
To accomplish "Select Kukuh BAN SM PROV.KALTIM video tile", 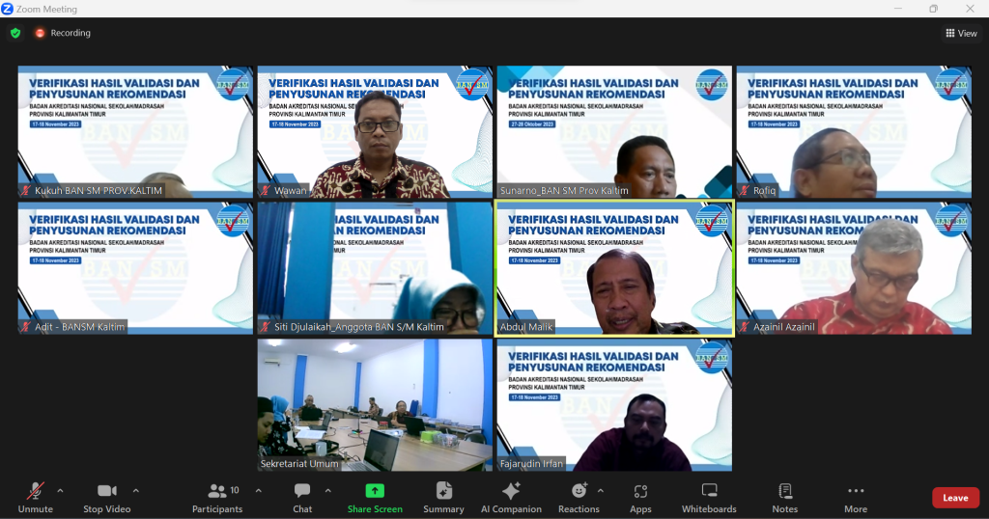I will click(135, 131).
